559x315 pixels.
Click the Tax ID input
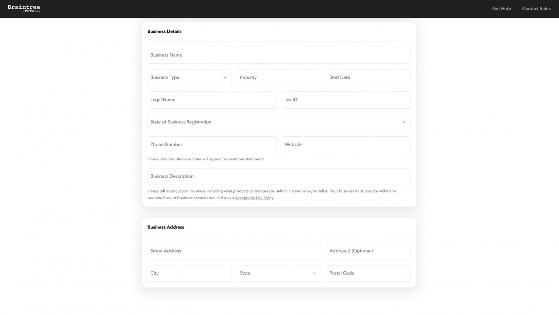click(346, 100)
